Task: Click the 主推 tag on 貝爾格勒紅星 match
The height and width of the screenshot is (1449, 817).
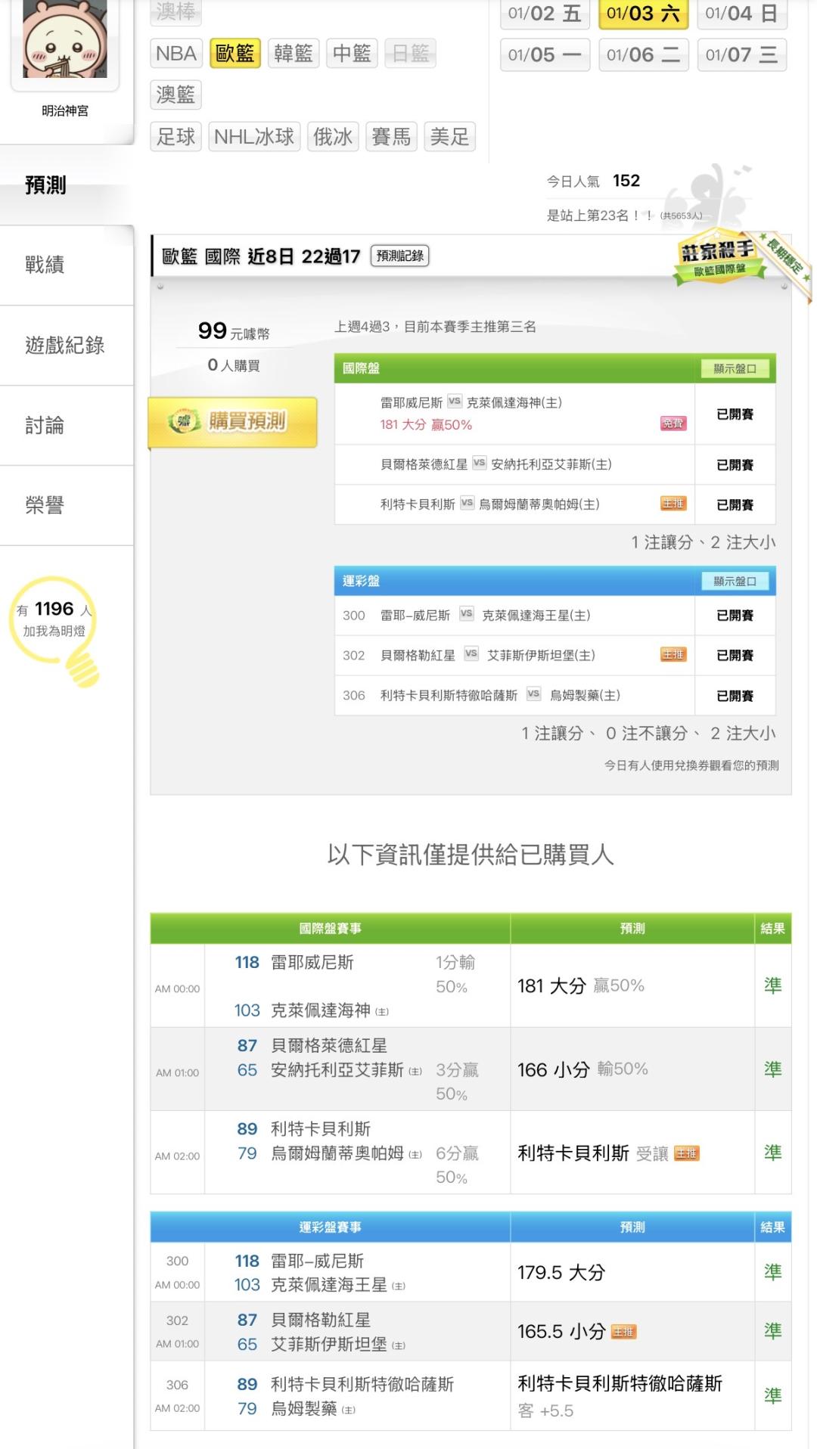Action: coord(673,655)
